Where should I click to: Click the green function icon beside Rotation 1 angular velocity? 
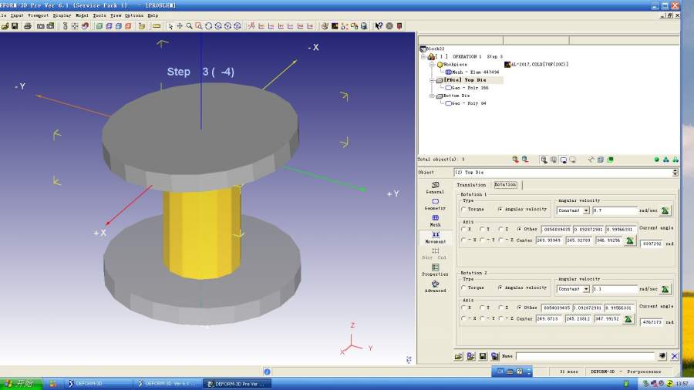click(665, 210)
